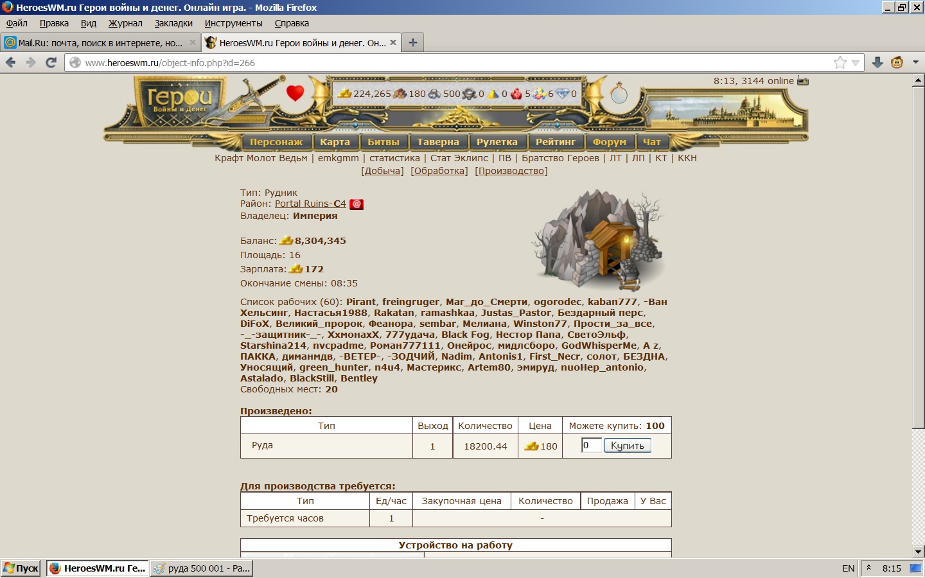Open the Рейтинг menu tab
Image resolution: width=925 pixels, height=578 pixels.
point(556,142)
